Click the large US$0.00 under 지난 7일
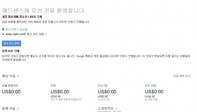The width and height of the screenshot is (197, 112). click(107, 92)
